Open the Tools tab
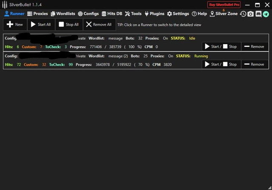Image resolution: width=272 pixels, height=190 pixels. [x=133, y=14]
